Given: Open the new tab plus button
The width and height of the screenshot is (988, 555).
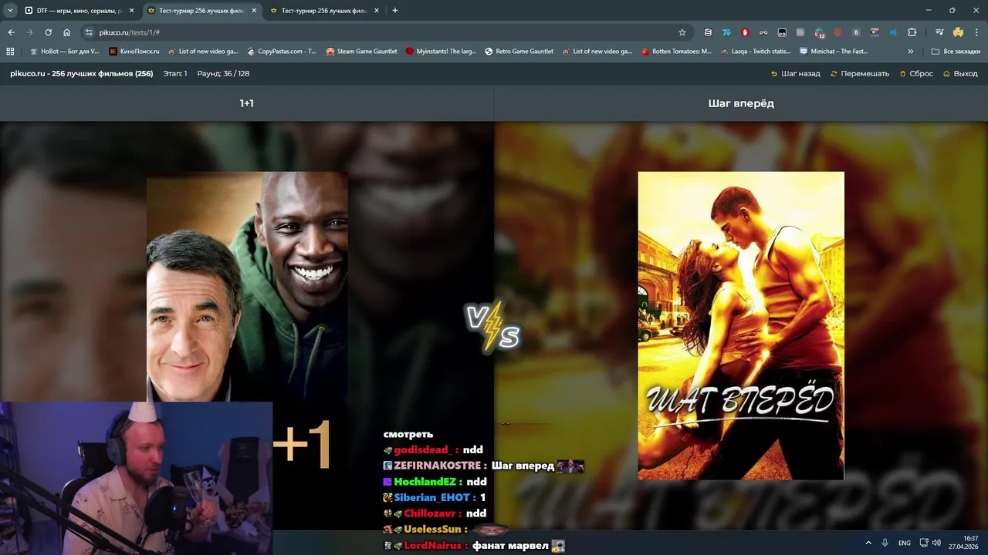Looking at the screenshot, I should [395, 11].
